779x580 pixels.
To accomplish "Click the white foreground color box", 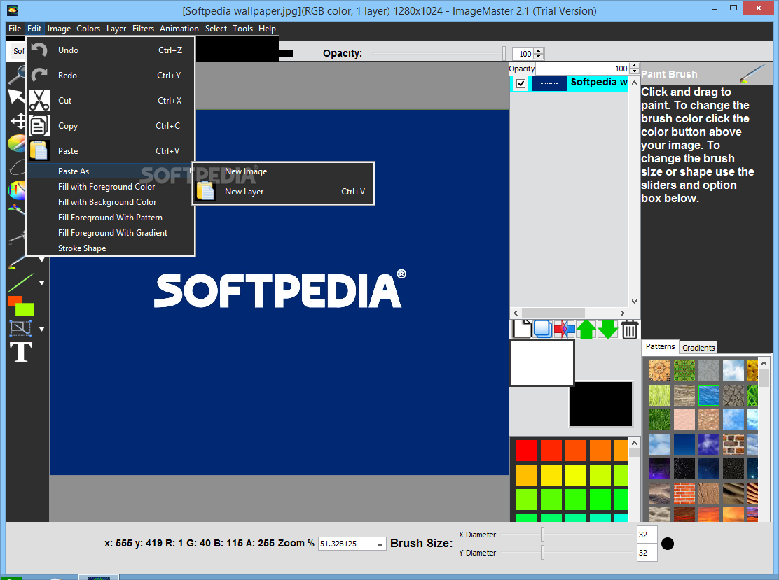I will [542, 362].
